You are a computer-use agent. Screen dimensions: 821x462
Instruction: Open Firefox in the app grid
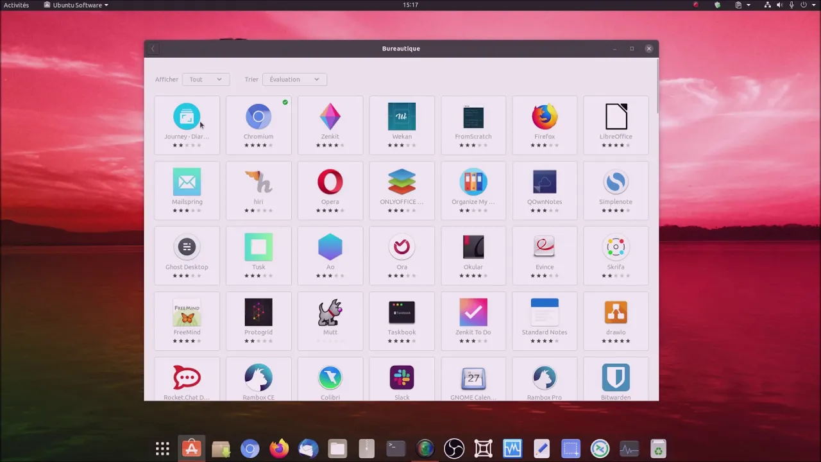[545, 125]
